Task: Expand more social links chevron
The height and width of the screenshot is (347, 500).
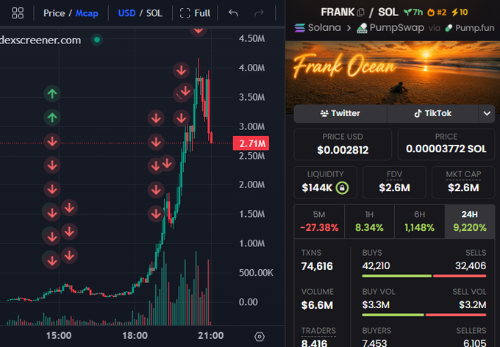Action: (487, 113)
